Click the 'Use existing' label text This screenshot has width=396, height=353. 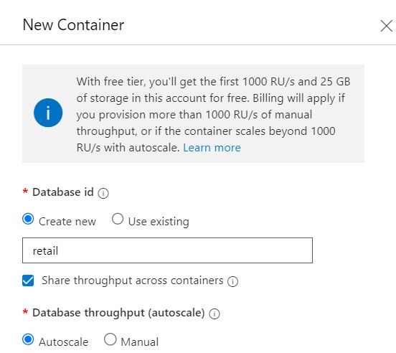click(159, 222)
